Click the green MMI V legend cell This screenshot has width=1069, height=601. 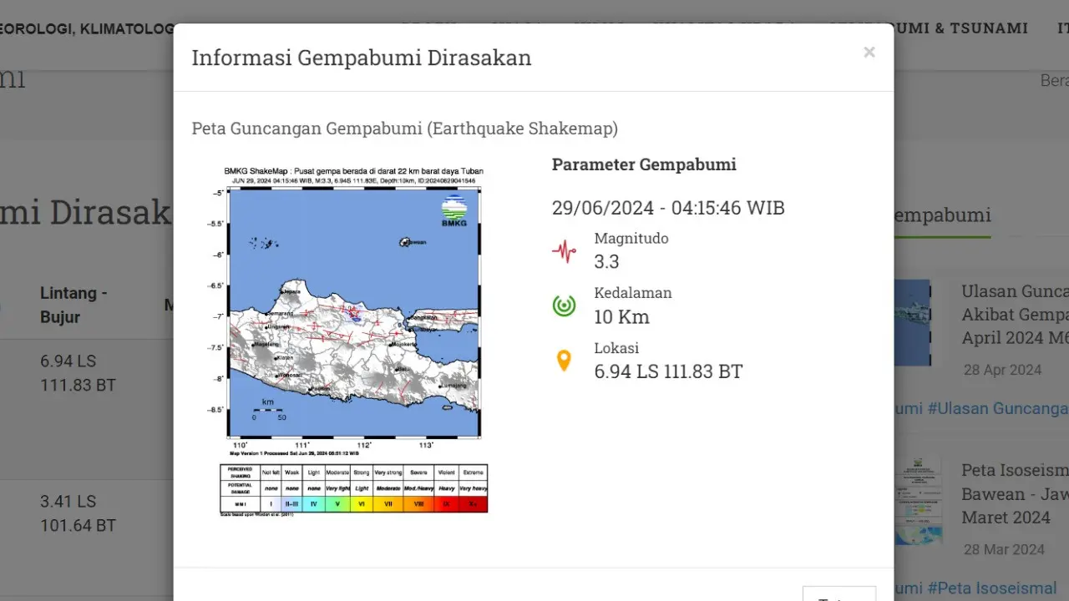point(337,504)
